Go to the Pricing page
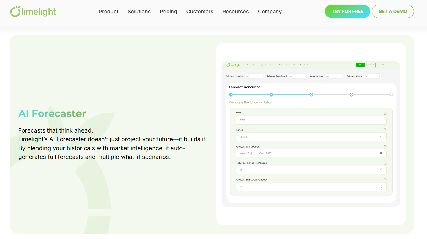Viewport: 427px width, 239px height. tap(168, 12)
